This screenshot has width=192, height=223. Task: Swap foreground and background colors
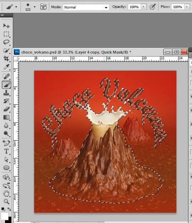point(9,209)
